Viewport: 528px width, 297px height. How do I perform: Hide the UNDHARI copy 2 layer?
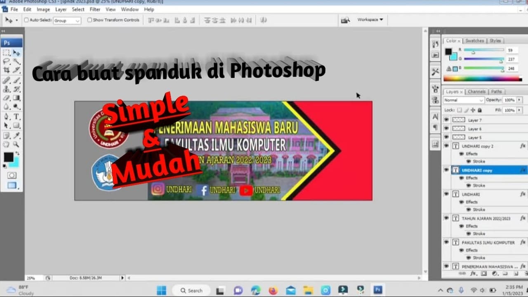tap(446, 146)
